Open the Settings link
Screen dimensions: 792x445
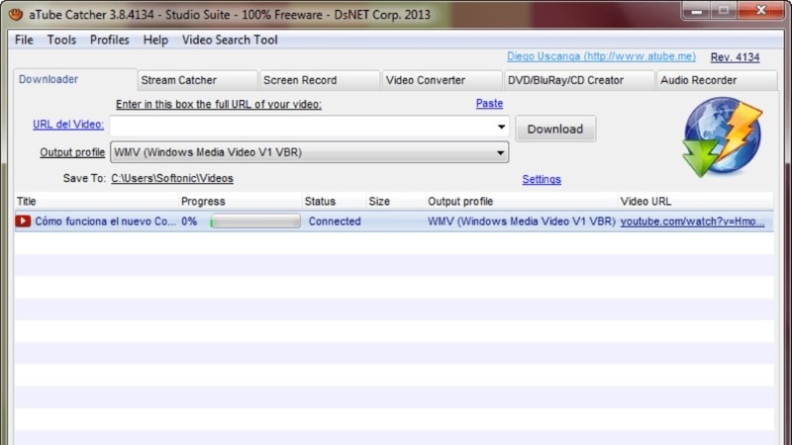(x=542, y=179)
